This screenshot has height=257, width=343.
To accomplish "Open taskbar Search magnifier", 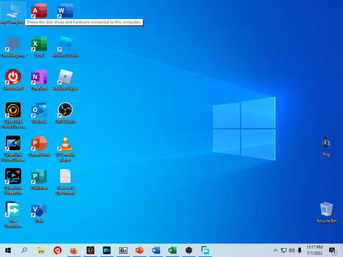I will [24, 250].
